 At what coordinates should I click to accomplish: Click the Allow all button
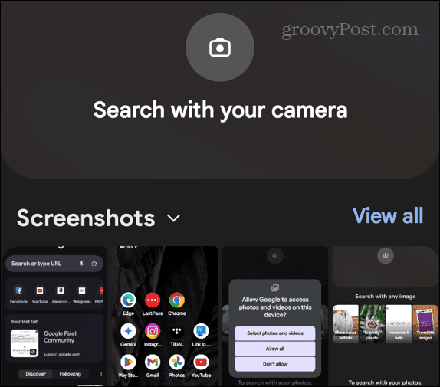275,349
